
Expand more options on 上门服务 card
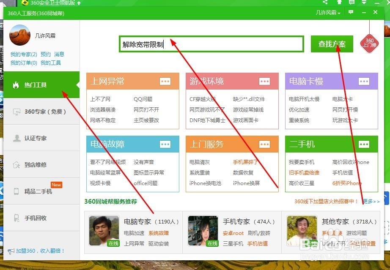click(x=264, y=145)
